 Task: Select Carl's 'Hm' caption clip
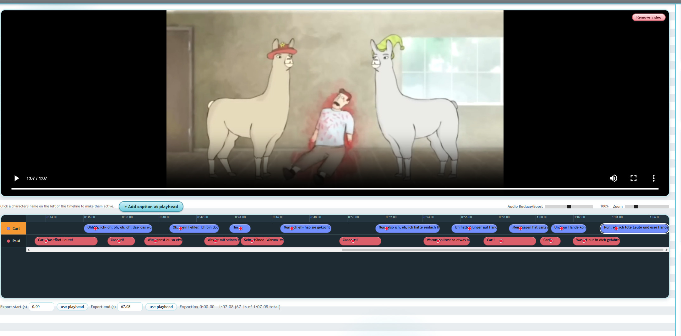point(240,228)
